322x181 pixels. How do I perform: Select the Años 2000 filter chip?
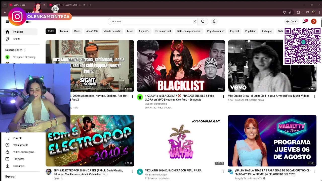point(92,31)
